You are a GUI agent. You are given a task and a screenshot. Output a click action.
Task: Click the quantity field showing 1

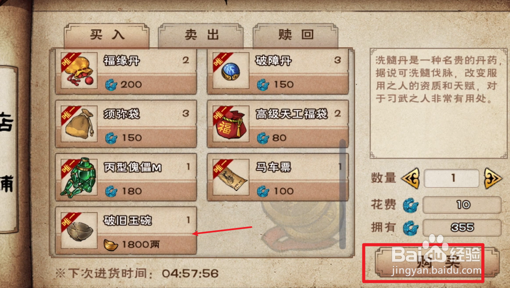(x=452, y=178)
